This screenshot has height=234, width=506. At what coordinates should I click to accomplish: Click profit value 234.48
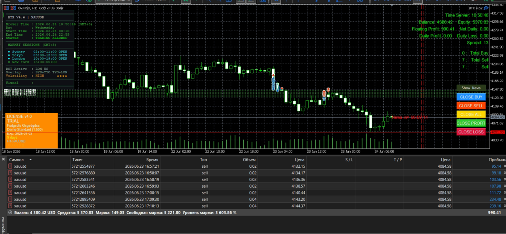pos(495,199)
